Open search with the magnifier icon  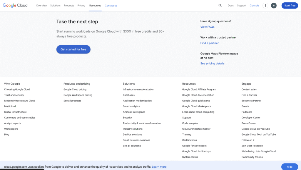point(220,5)
